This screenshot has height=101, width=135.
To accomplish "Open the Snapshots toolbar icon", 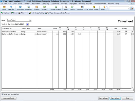I will coord(20,7).
